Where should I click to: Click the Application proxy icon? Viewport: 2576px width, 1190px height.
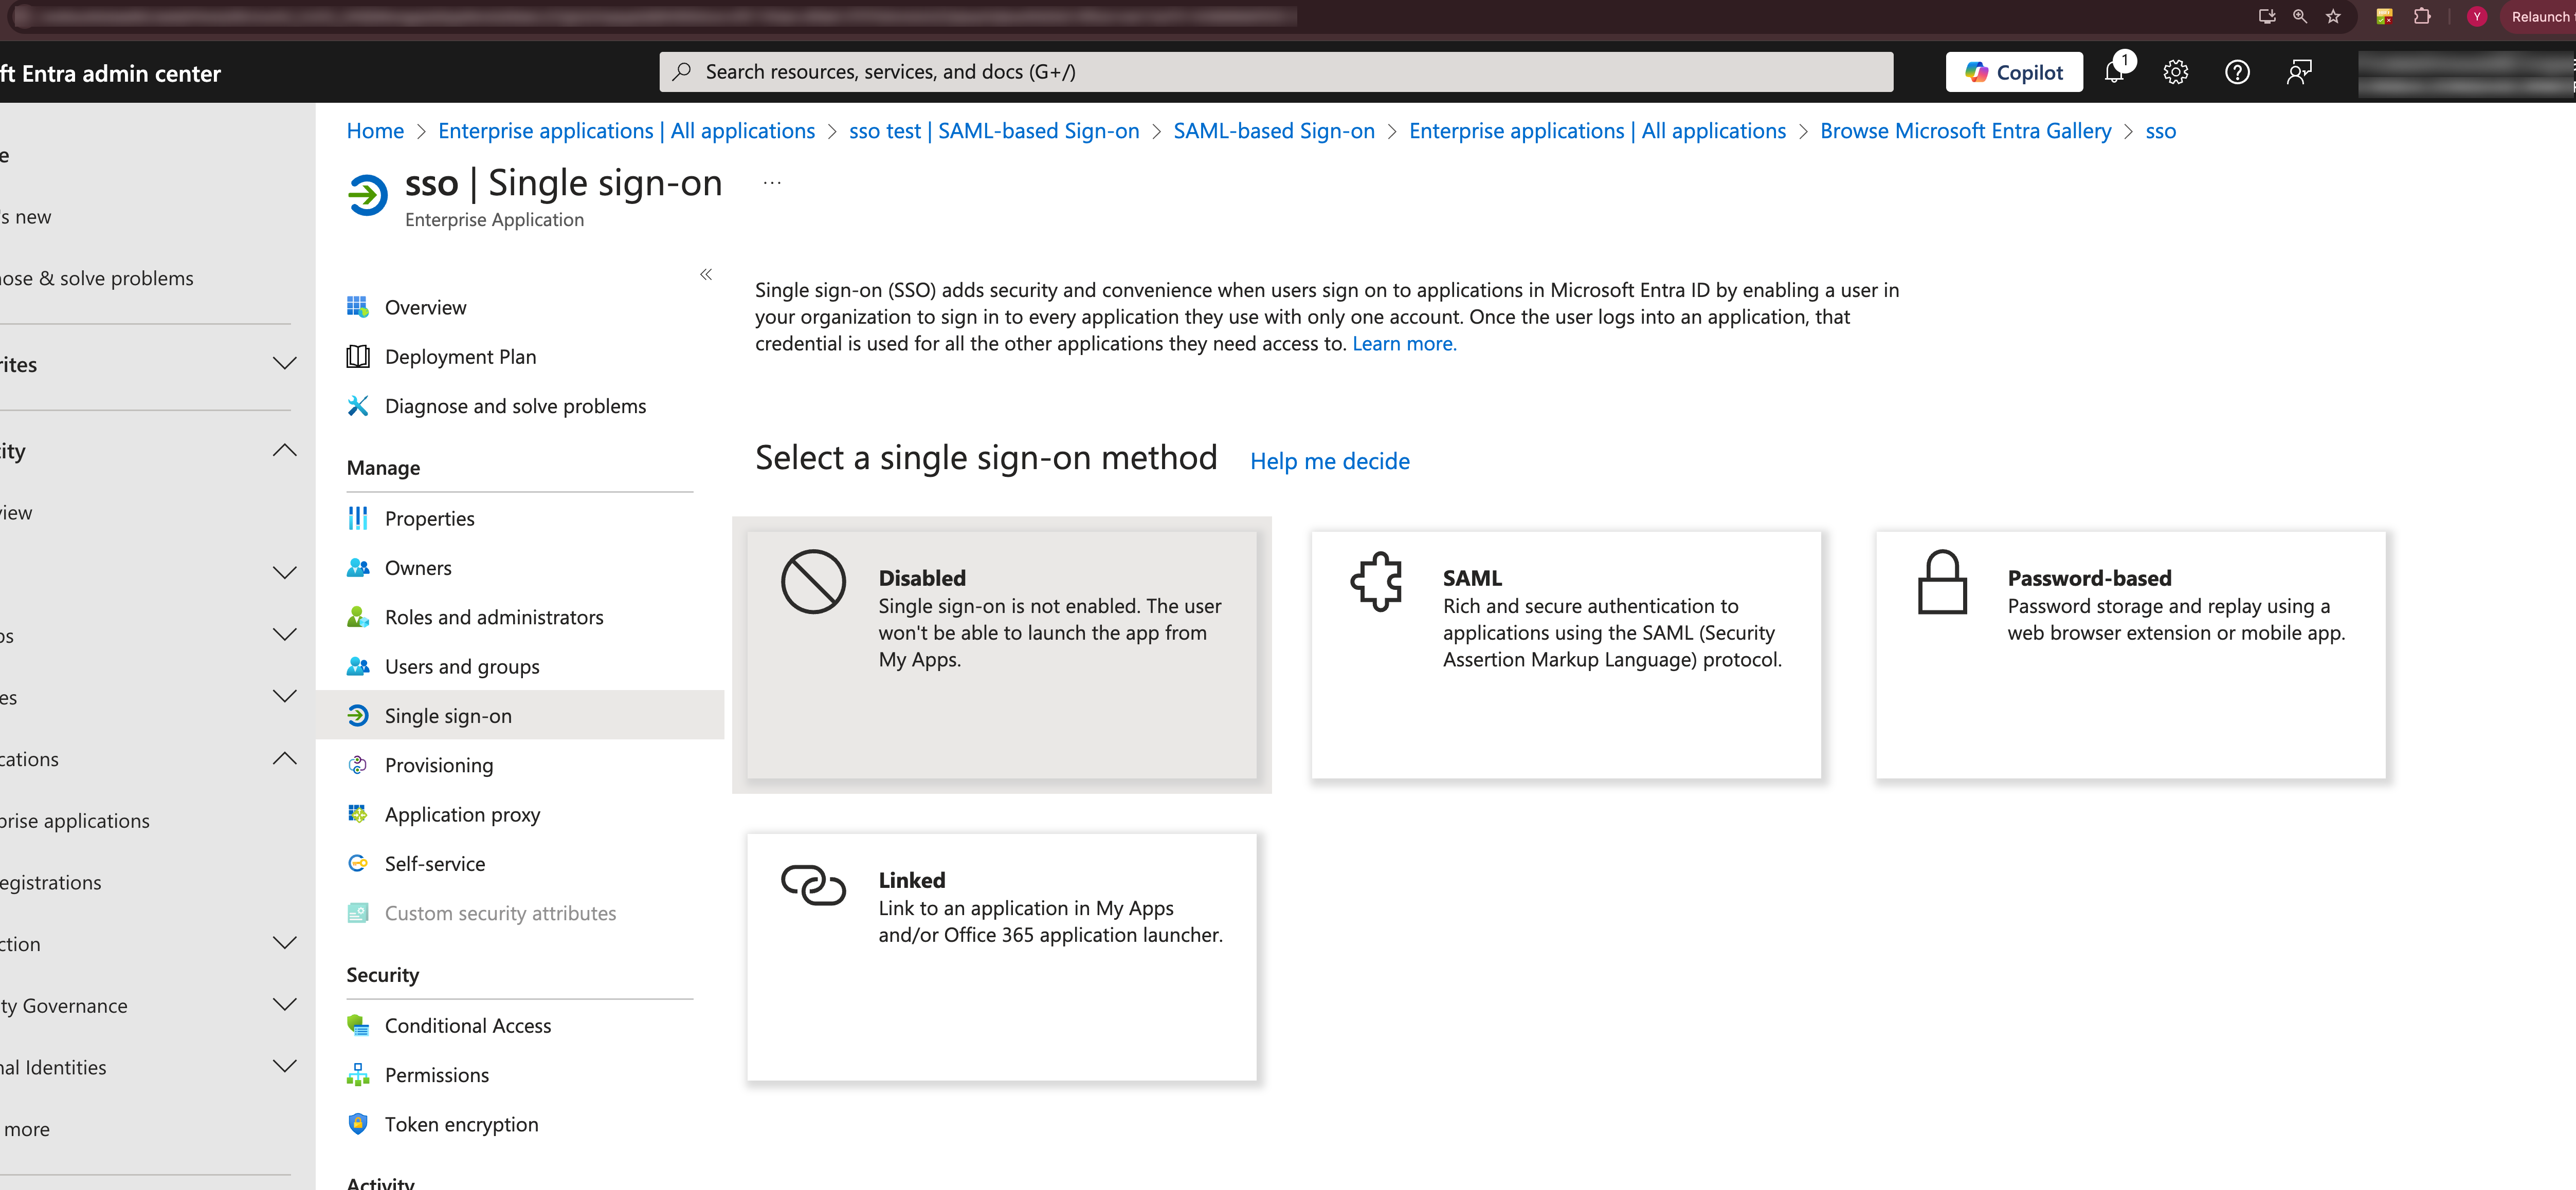click(358, 814)
